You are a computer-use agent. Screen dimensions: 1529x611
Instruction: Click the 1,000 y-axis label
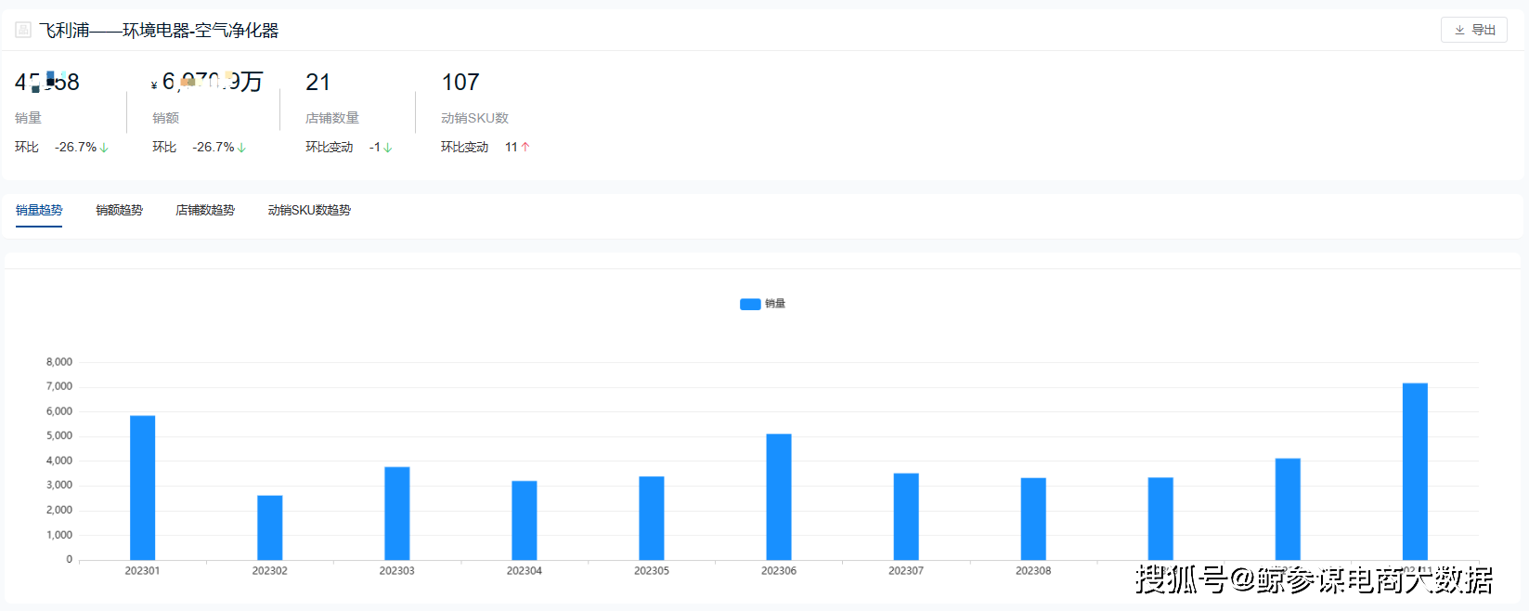[59, 535]
